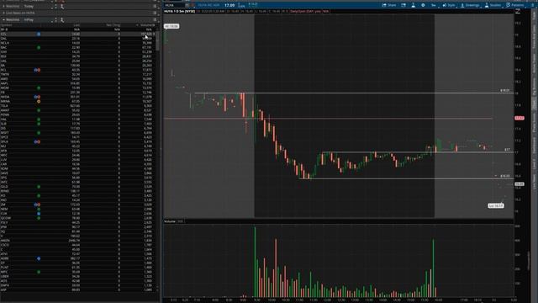Click the detach chart icon next to Share

[403, 5]
